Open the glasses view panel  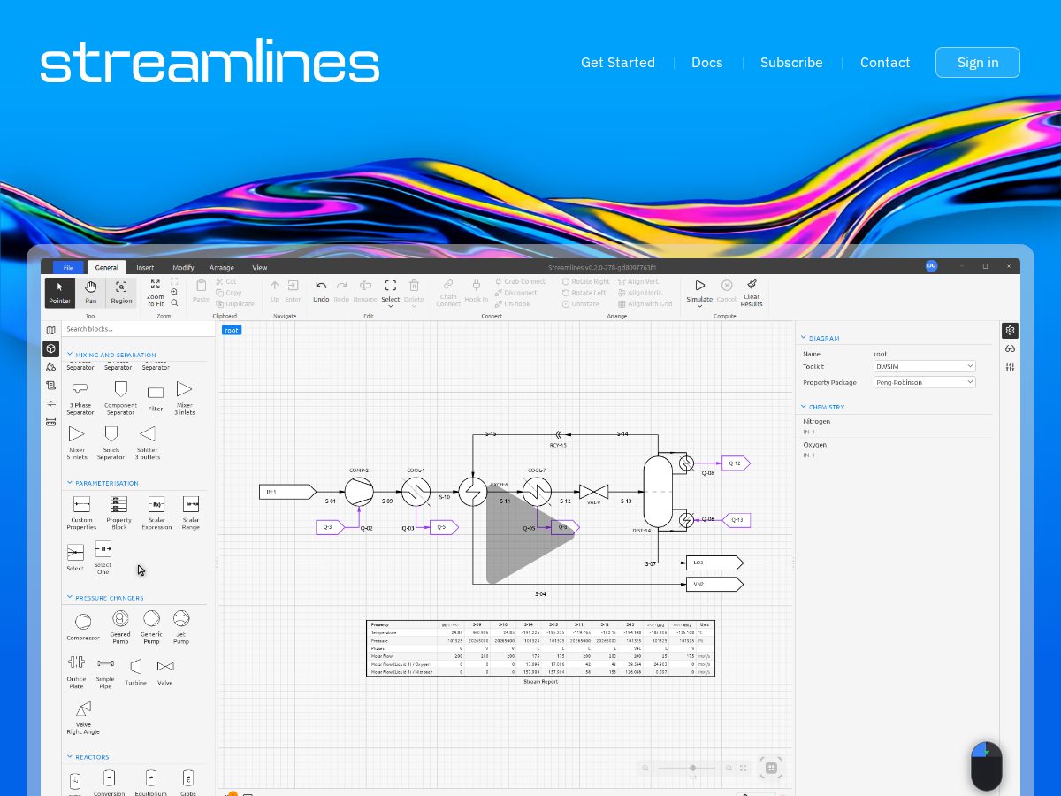tap(1010, 348)
